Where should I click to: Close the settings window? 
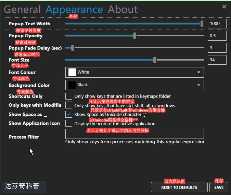coord(224,6)
